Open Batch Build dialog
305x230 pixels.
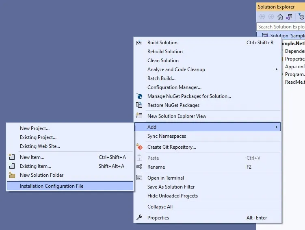coord(208,78)
